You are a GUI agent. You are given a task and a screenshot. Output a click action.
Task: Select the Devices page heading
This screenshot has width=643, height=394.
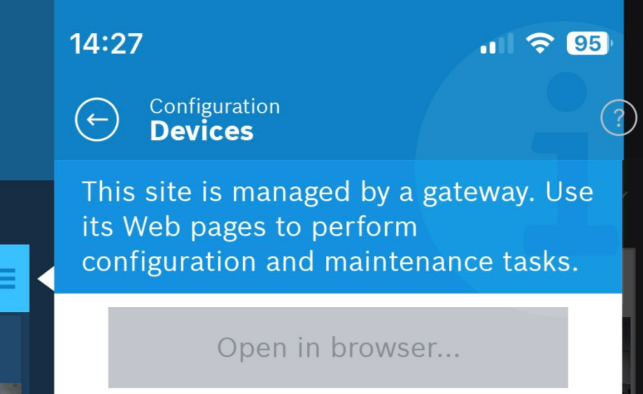(x=201, y=131)
